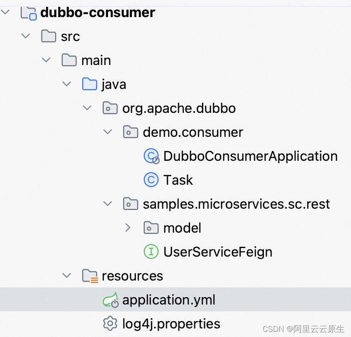Select the dubbo-consumer project label
Image resolution: width=351 pixels, height=337 pixels.
(x=98, y=12)
